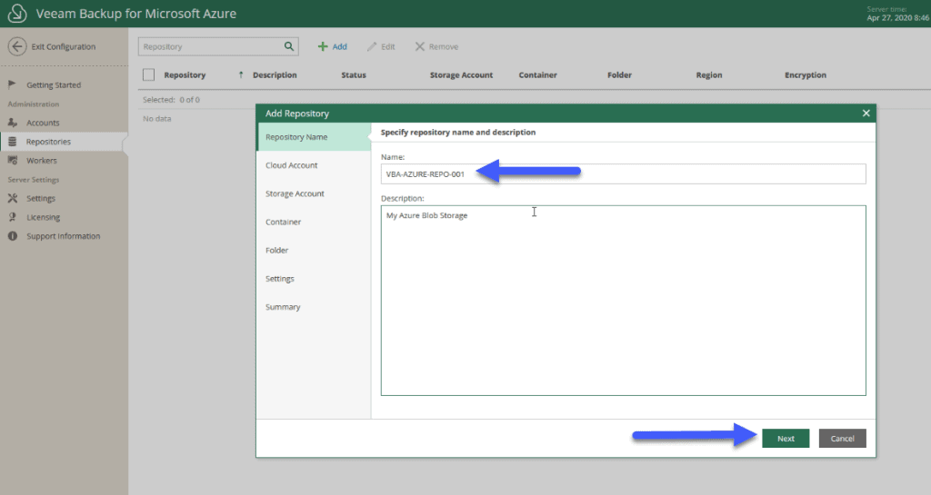Open Support Information in sidebar
Screen dimensions: 931x495
point(64,236)
